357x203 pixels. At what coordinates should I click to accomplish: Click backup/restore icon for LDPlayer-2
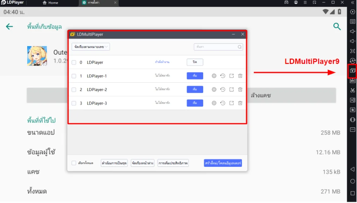(223, 89)
